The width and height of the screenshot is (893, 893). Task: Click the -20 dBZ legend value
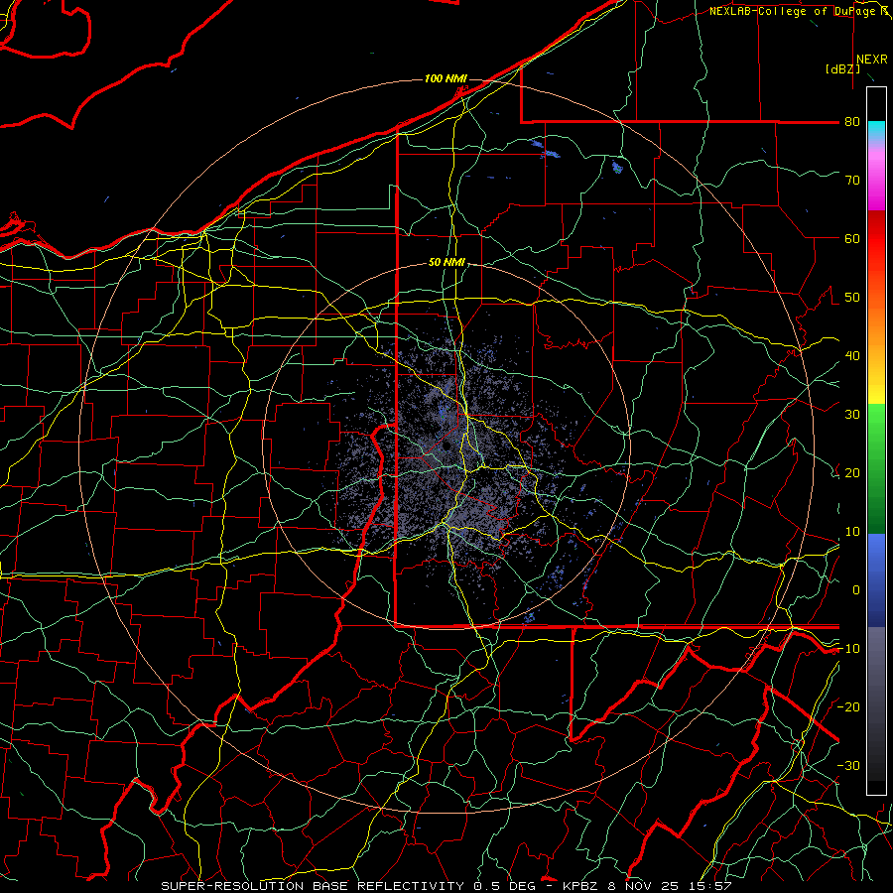click(x=848, y=706)
